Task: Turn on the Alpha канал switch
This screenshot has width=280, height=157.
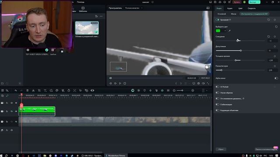Action: pyautogui.click(x=276, y=78)
